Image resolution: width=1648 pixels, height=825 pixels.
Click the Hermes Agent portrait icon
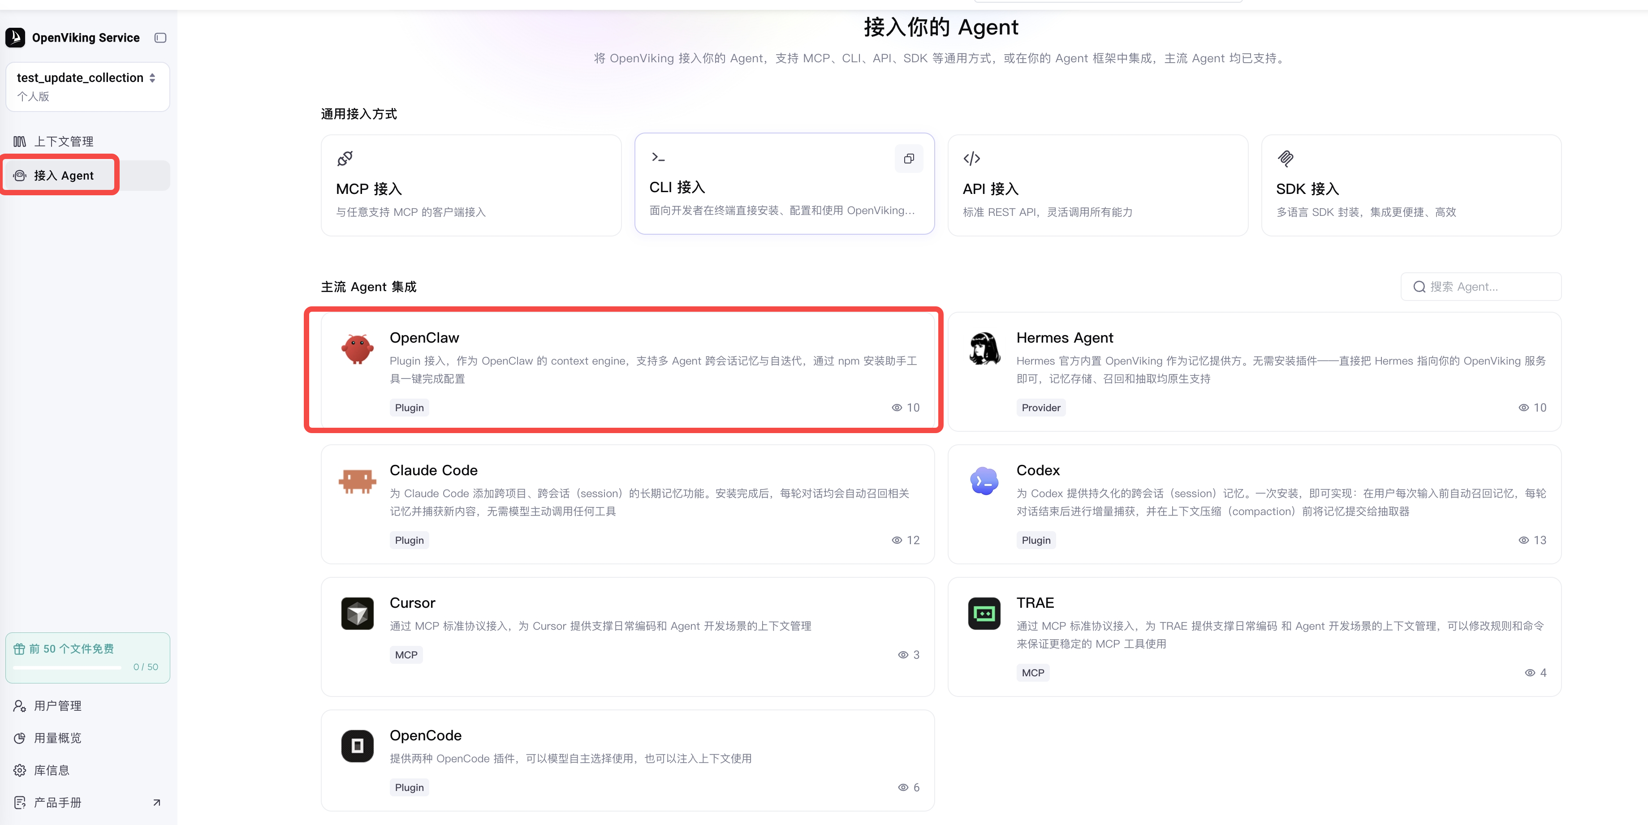pos(984,348)
